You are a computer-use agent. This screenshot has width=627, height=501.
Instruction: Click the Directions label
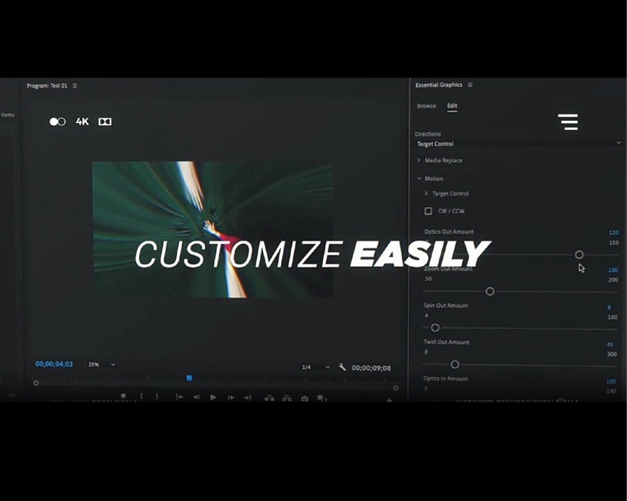[427, 134]
